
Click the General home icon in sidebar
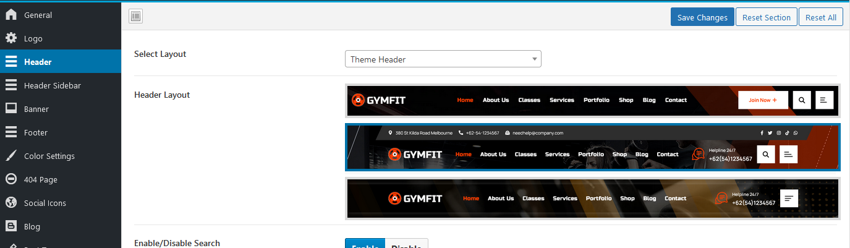(x=11, y=14)
